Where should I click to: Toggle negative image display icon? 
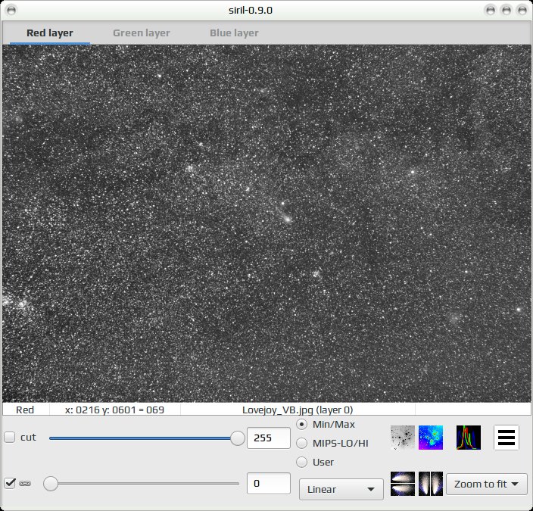tap(403, 438)
